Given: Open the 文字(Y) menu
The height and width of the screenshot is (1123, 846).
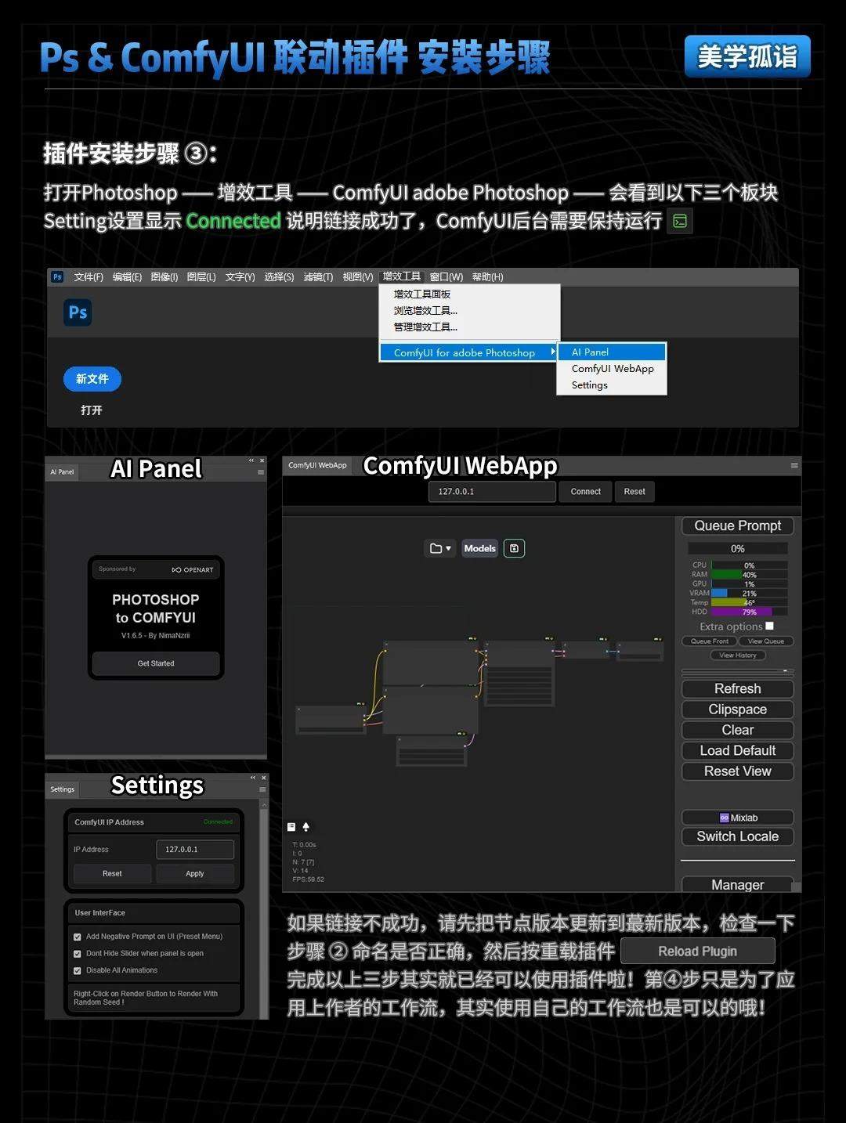Looking at the screenshot, I should (x=240, y=277).
